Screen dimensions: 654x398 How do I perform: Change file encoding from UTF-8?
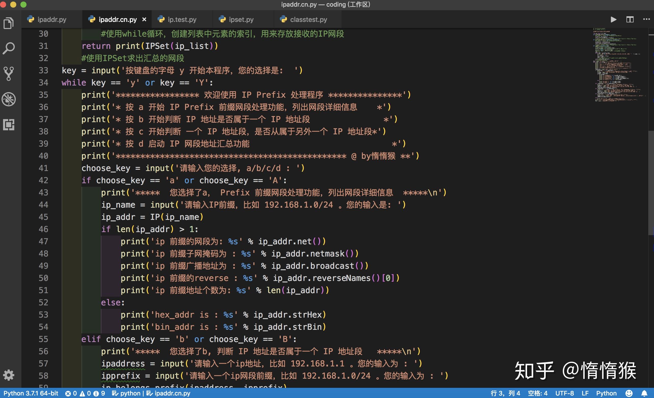coord(565,393)
